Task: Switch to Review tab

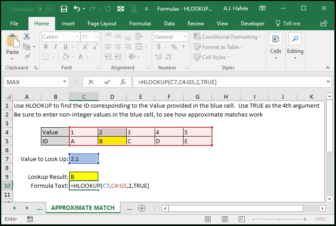Action: coord(196,24)
